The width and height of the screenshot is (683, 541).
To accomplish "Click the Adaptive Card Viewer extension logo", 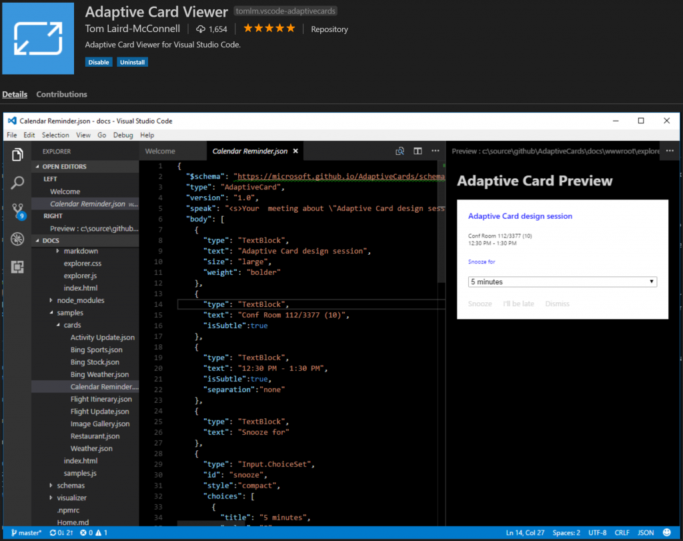I will click(38, 38).
